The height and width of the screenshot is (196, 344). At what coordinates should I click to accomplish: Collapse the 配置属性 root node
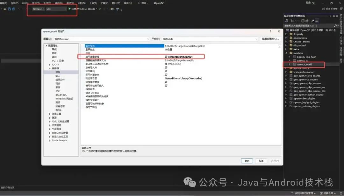(46, 45)
